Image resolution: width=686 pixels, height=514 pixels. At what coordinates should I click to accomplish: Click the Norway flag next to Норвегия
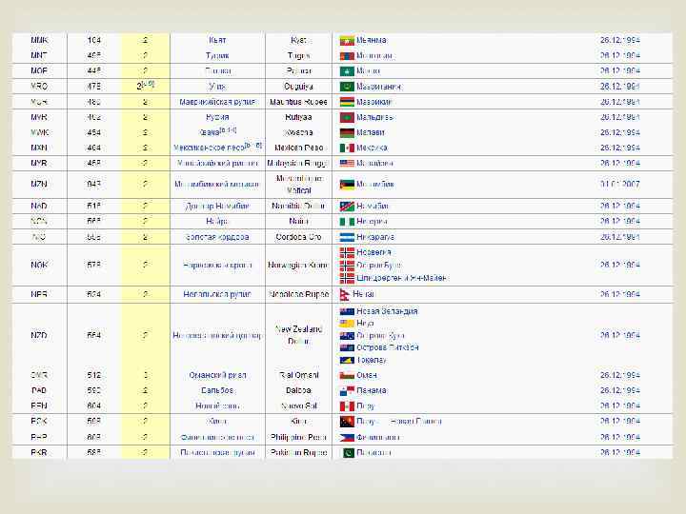pos(347,252)
